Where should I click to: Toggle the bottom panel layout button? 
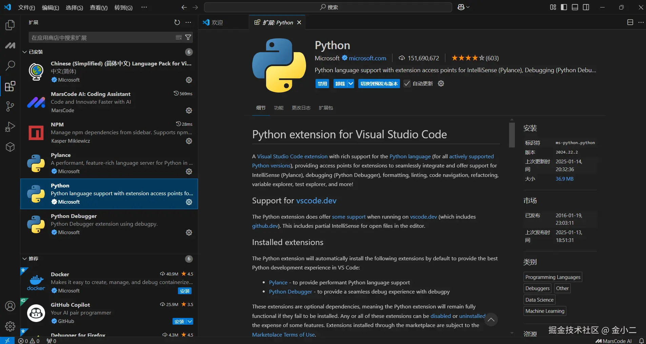[x=575, y=7]
